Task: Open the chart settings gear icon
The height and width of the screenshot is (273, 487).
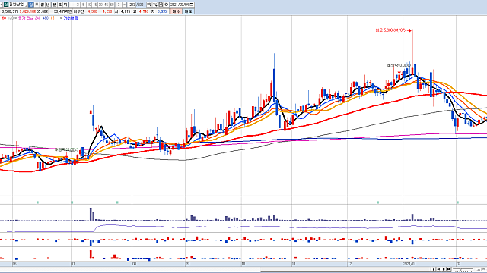Action: coord(166,5)
